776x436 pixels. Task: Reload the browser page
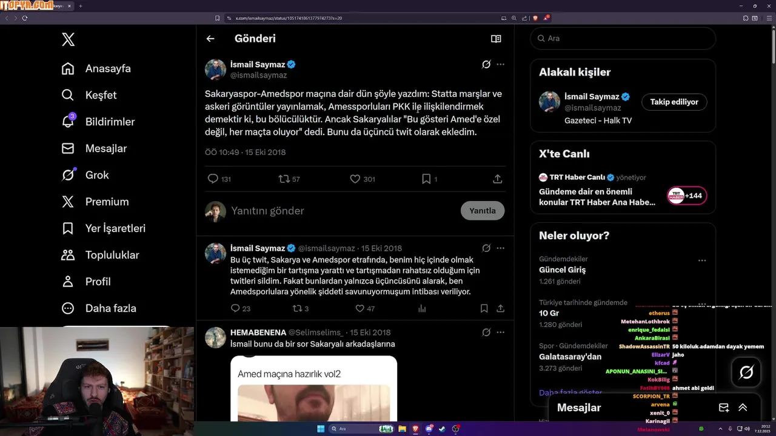coord(25,18)
